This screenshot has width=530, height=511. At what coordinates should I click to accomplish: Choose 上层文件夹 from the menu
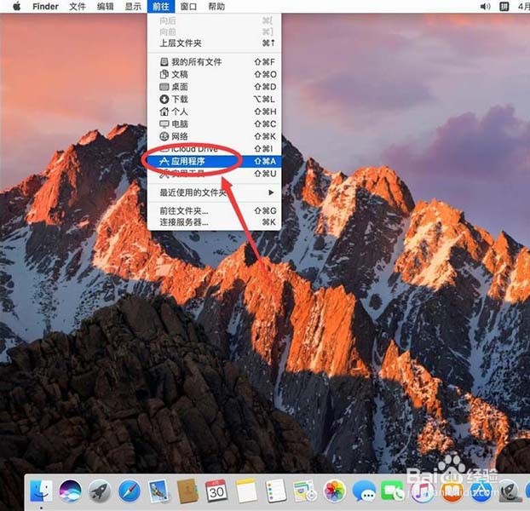click(214, 43)
